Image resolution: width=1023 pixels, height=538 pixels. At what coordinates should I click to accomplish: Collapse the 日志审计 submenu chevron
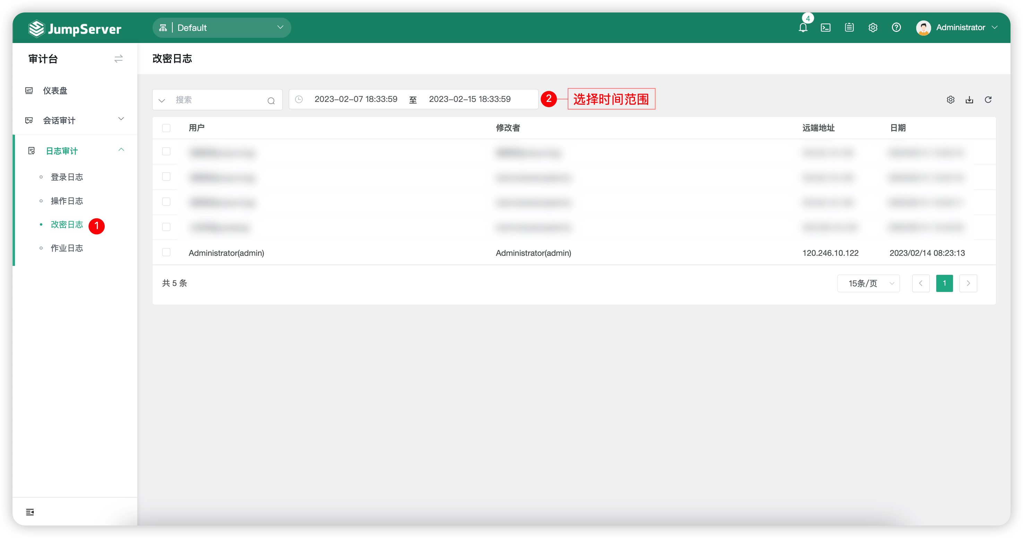point(121,150)
